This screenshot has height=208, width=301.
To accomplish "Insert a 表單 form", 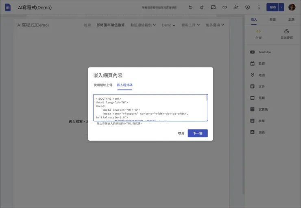I will [257, 121].
